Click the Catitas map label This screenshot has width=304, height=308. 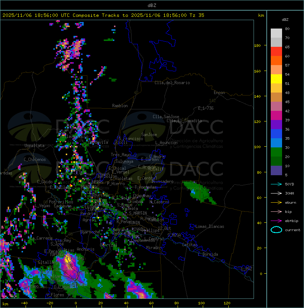[x=190, y=245]
